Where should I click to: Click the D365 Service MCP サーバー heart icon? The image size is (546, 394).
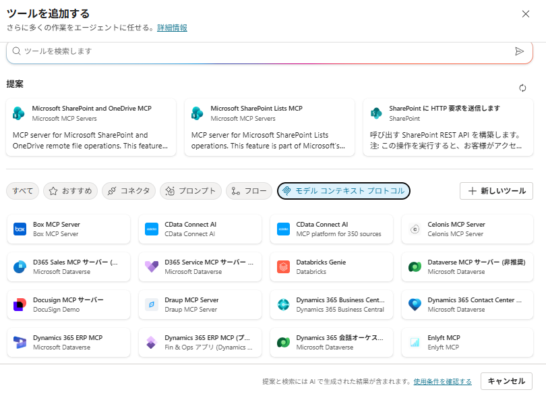coord(152,267)
